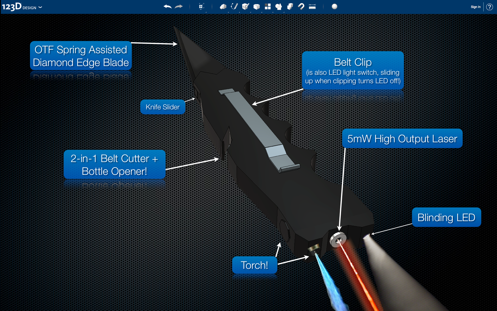This screenshot has height=311, width=497.
Task: Activate the Snap magnet tool
Action: pos(301,6)
